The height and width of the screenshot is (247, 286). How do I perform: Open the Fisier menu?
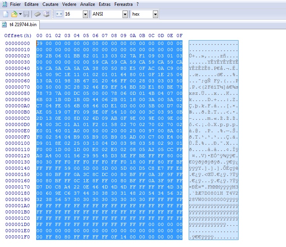(15, 4)
